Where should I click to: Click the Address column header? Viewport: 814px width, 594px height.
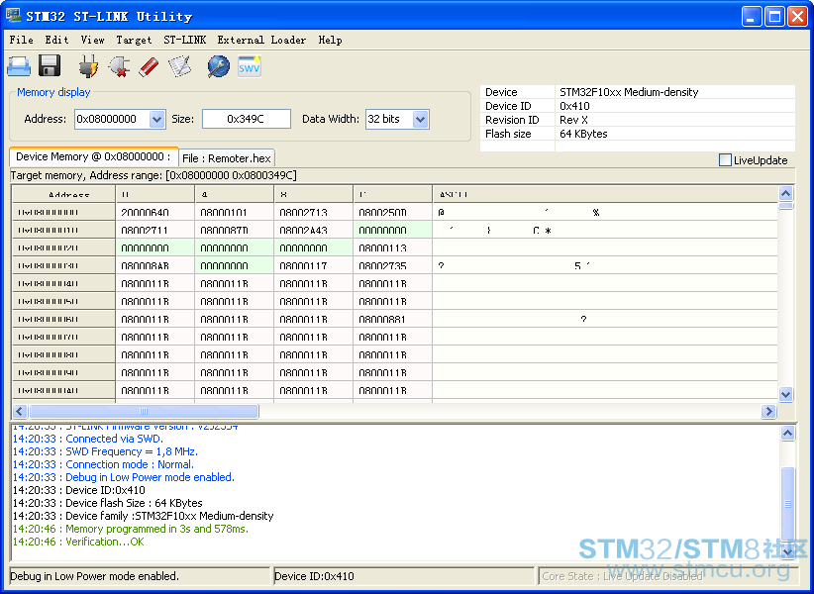[63, 194]
